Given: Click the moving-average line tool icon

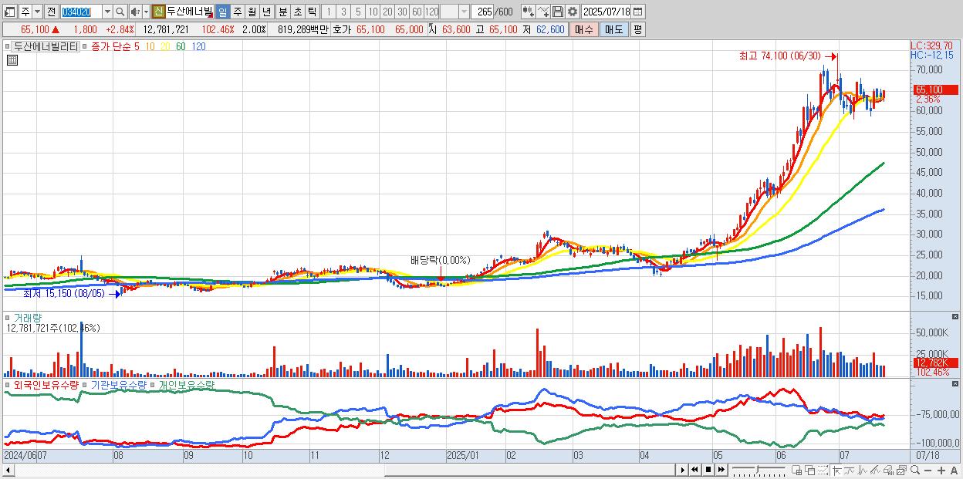Looking at the screenshot, I should [849, 471].
